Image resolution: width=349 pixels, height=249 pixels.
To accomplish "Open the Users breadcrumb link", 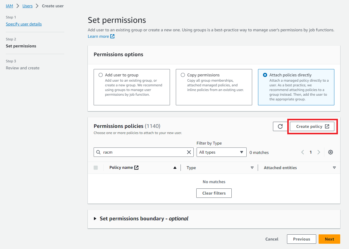I will point(27,6).
